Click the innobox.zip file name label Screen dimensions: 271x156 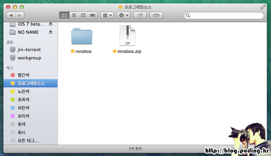pos(129,51)
